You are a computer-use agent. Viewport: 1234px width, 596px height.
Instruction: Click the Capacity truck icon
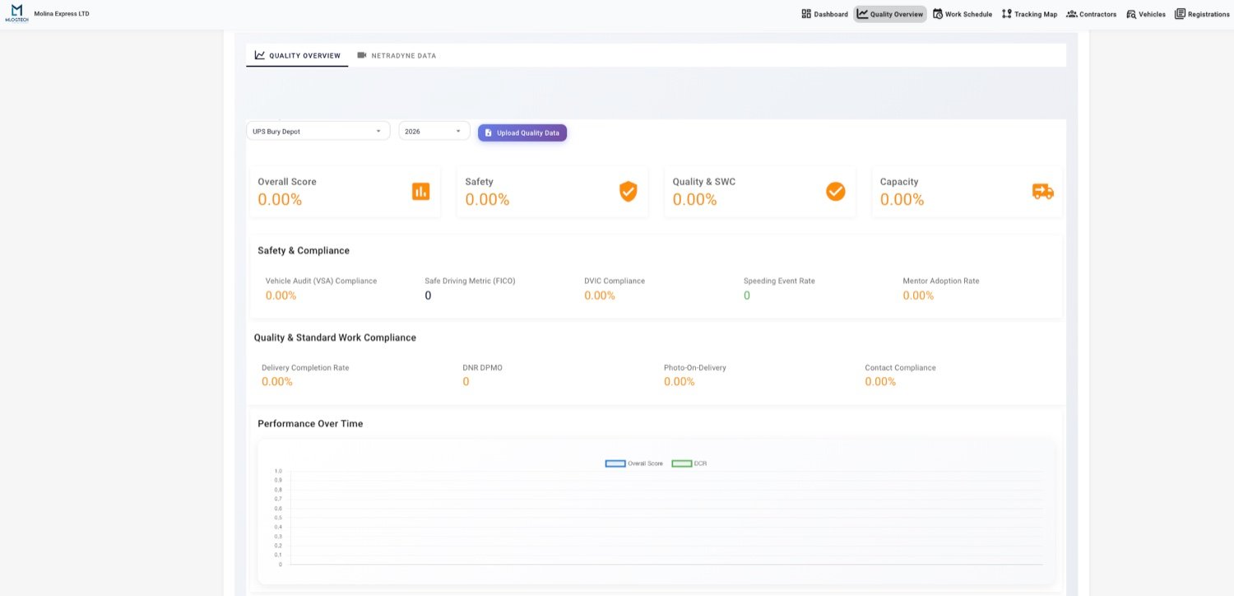click(1042, 191)
